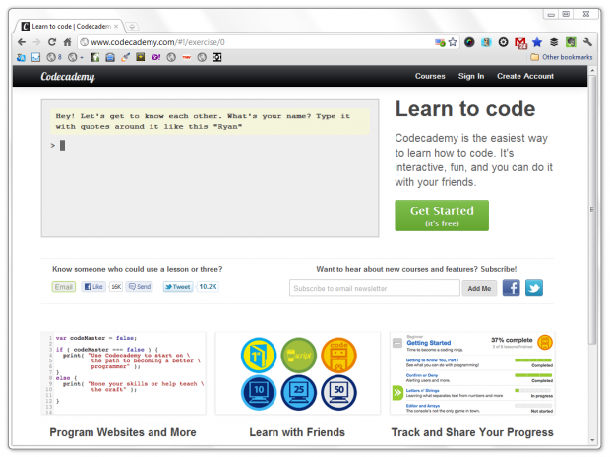
Task: Focus the Subscribe to email newsletter field
Action: [x=374, y=288]
